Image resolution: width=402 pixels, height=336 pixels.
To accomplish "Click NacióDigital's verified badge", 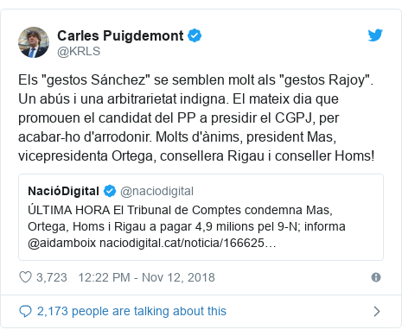I will [x=110, y=191].
